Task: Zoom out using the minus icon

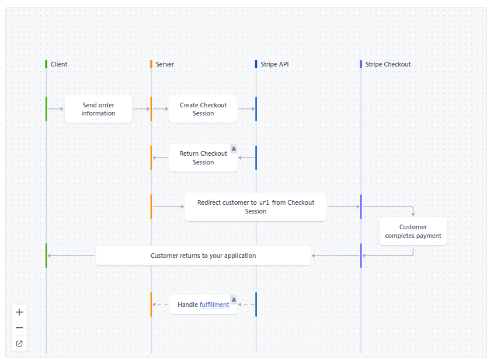Action: click(19, 327)
